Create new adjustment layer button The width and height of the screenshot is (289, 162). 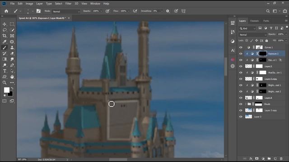coord(263,158)
